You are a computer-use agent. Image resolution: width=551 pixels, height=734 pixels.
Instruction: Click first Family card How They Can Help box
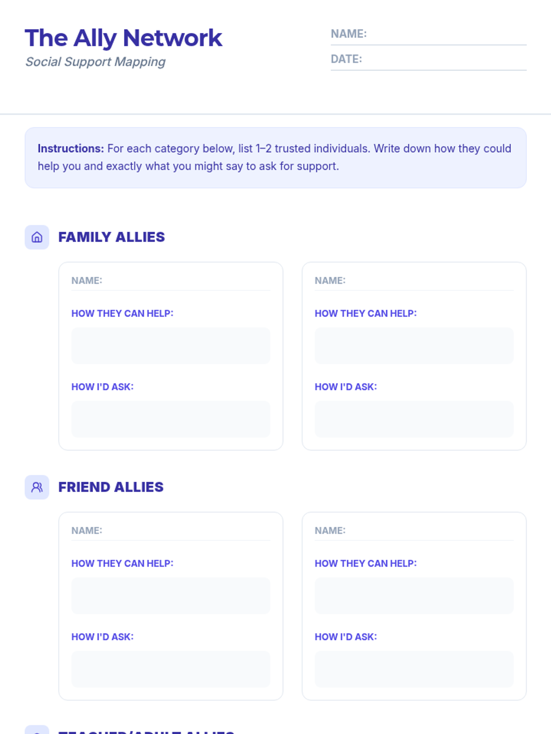coord(171,346)
